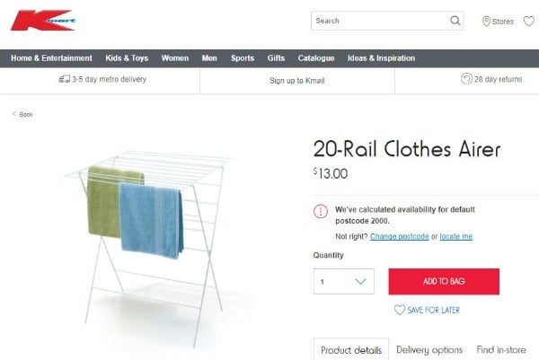Click the Change postcode link

pos(399,236)
